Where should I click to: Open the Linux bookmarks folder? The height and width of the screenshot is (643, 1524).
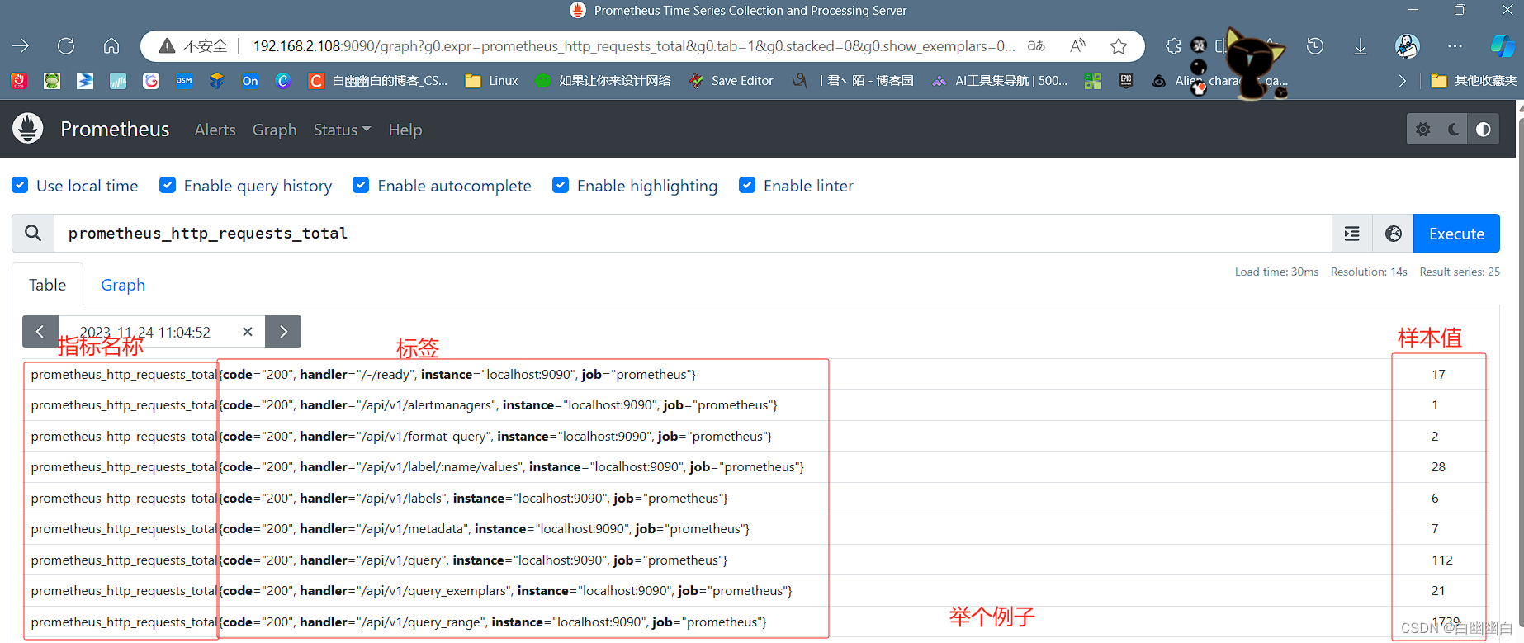pyautogui.click(x=492, y=81)
